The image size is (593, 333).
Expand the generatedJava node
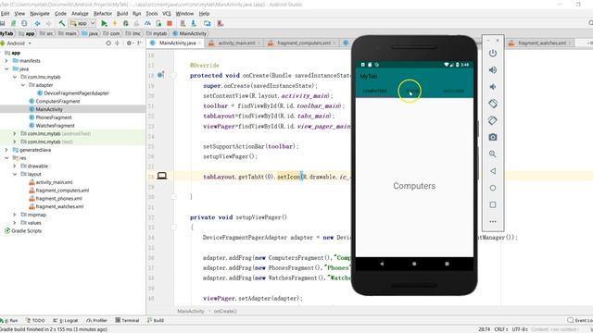pos(6,150)
